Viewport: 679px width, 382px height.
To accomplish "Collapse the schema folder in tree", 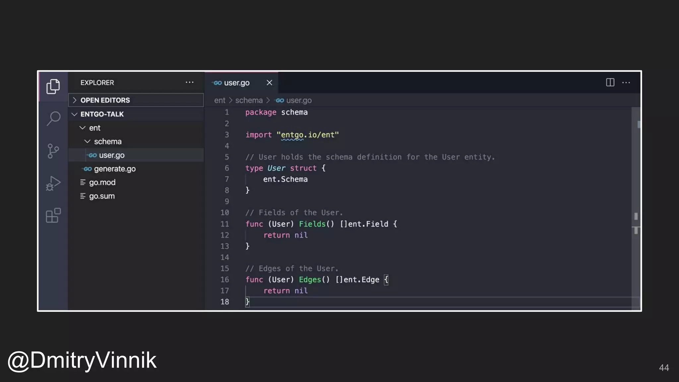I will [x=107, y=142].
